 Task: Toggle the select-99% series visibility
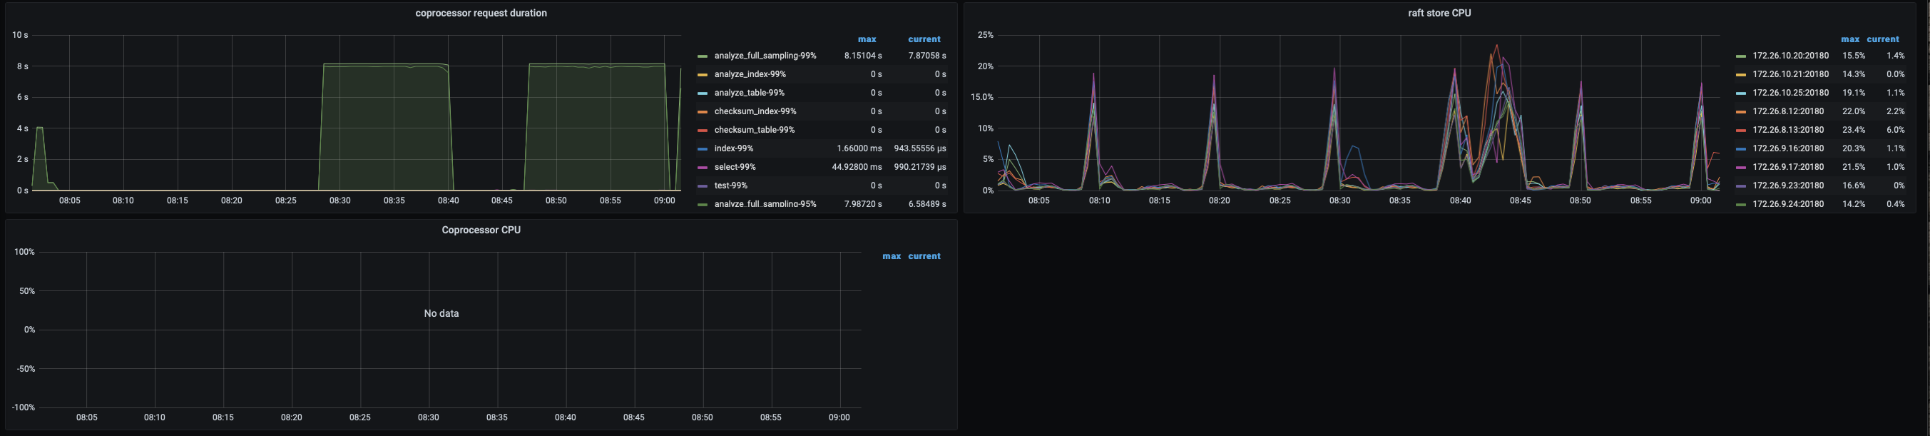tap(734, 167)
